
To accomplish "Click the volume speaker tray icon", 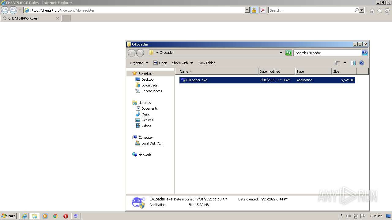I will coord(348,216).
